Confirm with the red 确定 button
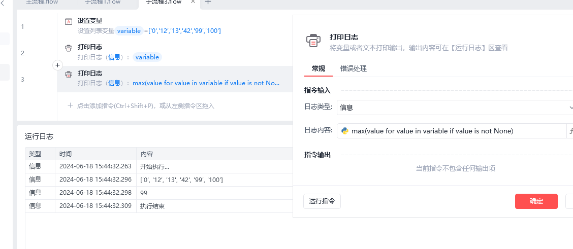Screen dimensions: 573x249 [x=536, y=201]
